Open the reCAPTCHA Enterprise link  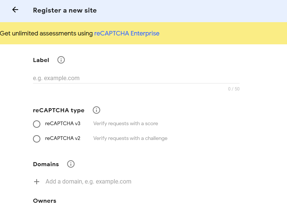[127, 33]
